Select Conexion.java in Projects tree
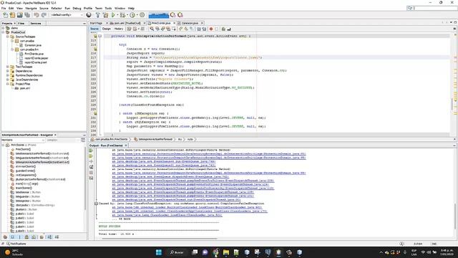 (33, 45)
